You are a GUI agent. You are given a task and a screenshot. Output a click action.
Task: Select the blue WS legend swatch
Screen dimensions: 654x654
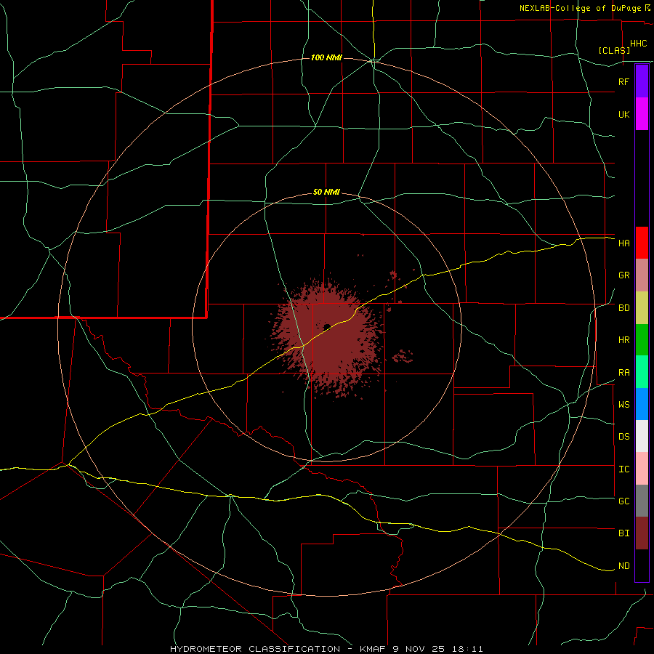(x=642, y=404)
